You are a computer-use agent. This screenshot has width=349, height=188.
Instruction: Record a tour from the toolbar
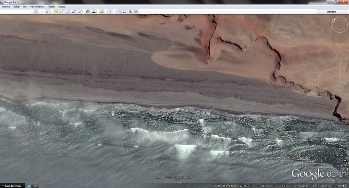click(x=80, y=12)
